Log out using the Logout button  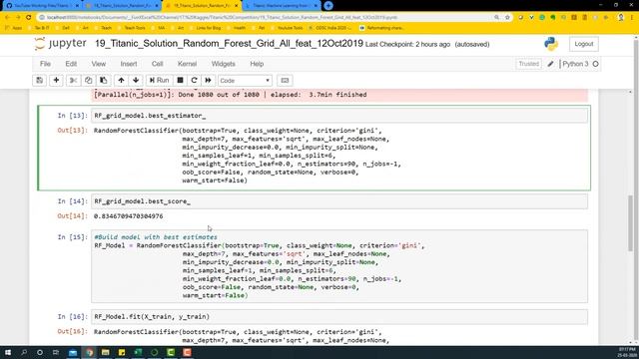[583, 44]
